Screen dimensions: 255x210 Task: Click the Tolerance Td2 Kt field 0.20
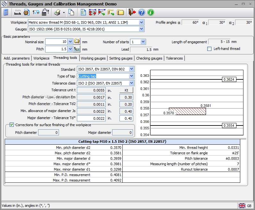click(x=126, y=104)
